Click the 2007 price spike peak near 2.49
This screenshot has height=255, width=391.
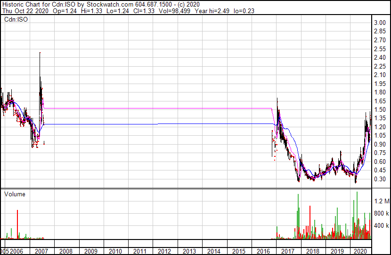[x=40, y=53]
